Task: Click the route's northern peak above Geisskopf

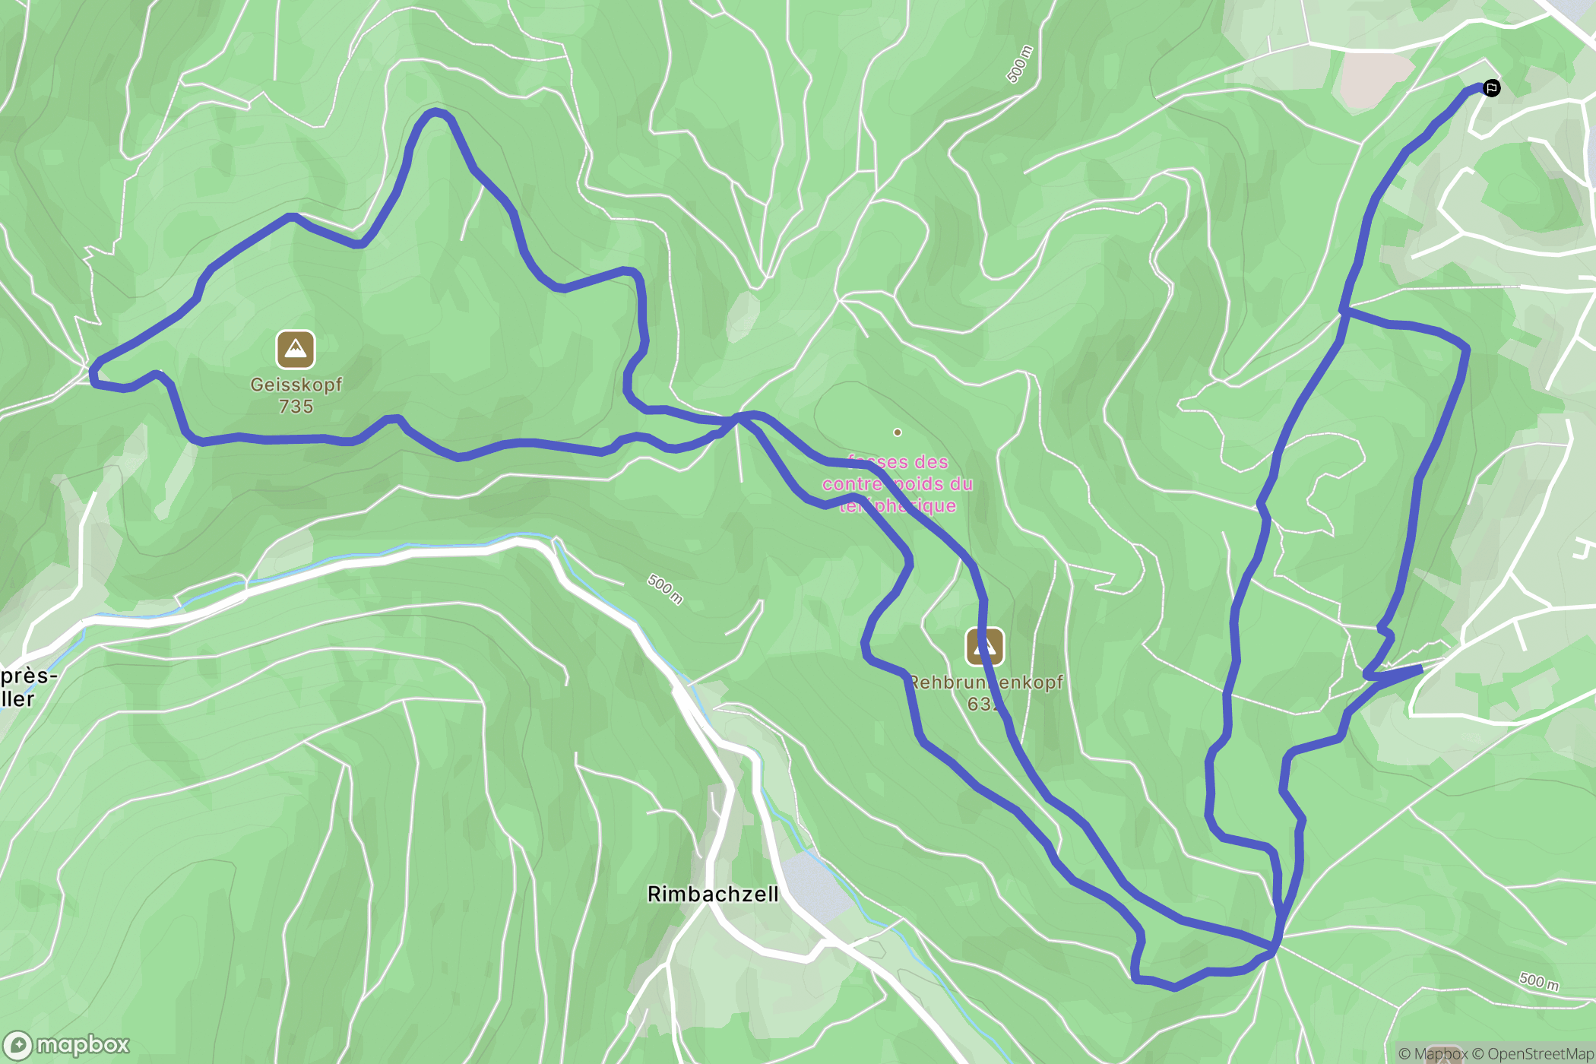Action: point(435,114)
